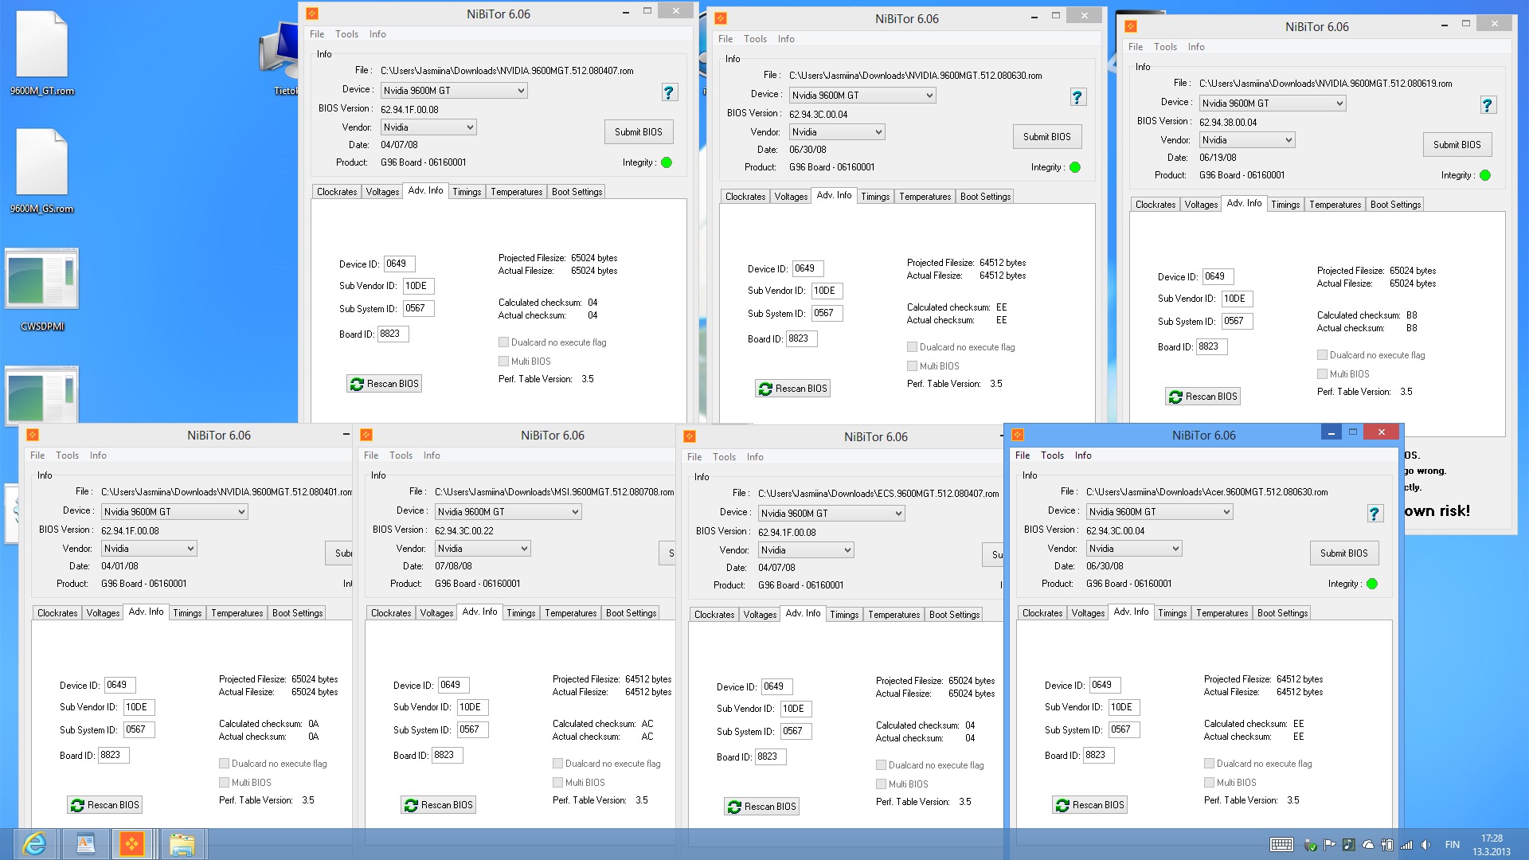The width and height of the screenshot is (1529, 860).
Task: Expand Vendor dropdown in Acer window
Action: 1175,549
